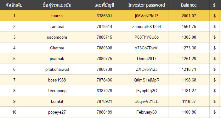Click the Balance column header

189,5
